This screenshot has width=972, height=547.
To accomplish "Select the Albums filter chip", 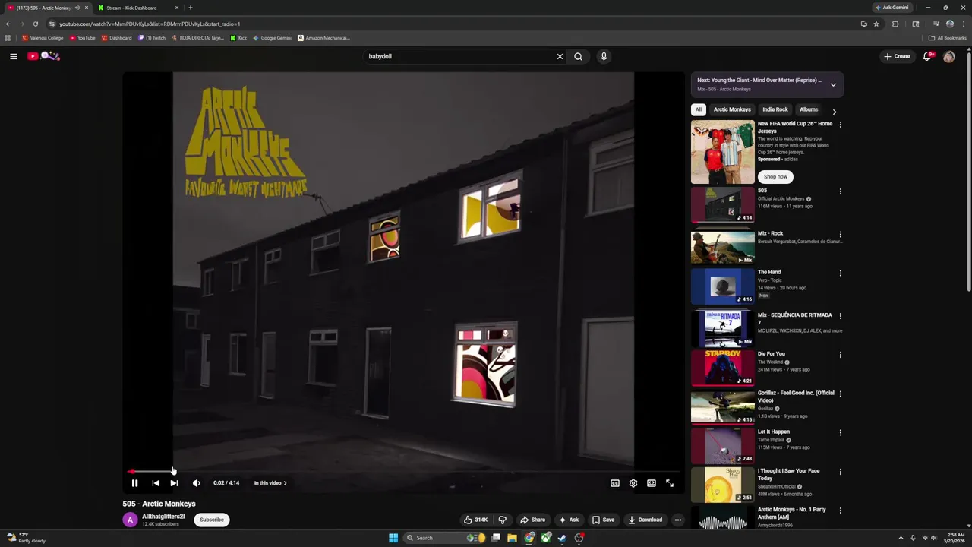I will pyautogui.click(x=809, y=109).
